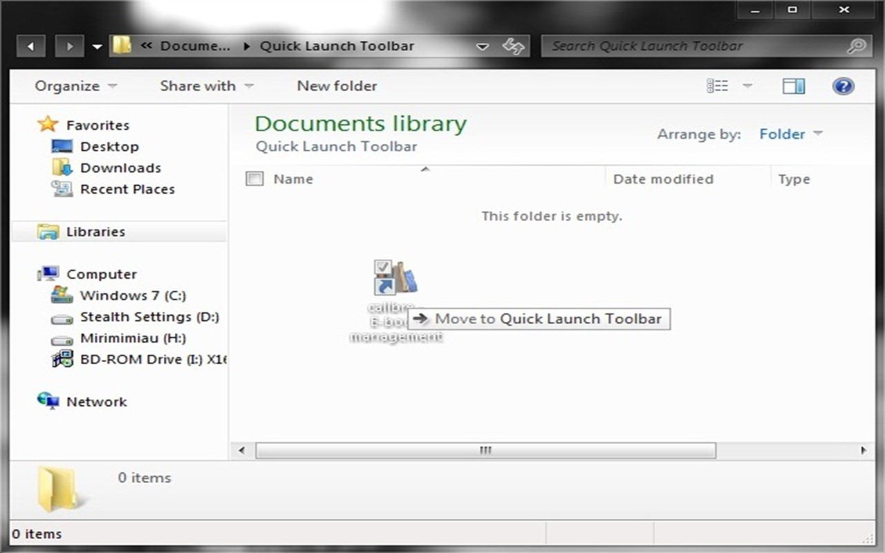Open the more view options dropdown arrow
Viewport: 885px width, 553px height.
pyautogui.click(x=747, y=86)
